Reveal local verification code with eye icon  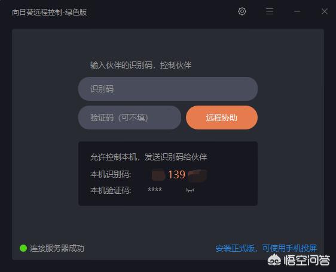pyautogui.click(x=190, y=190)
